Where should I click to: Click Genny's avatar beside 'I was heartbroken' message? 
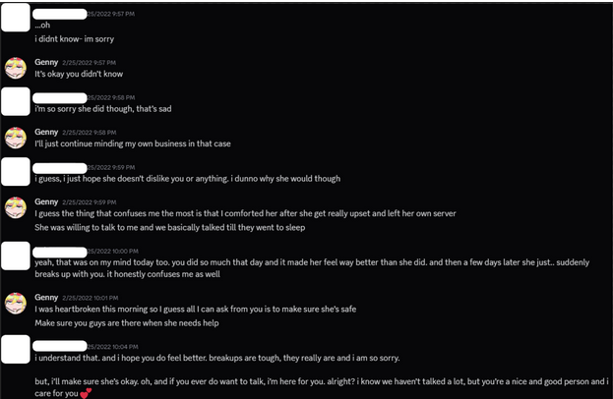coord(16,304)
